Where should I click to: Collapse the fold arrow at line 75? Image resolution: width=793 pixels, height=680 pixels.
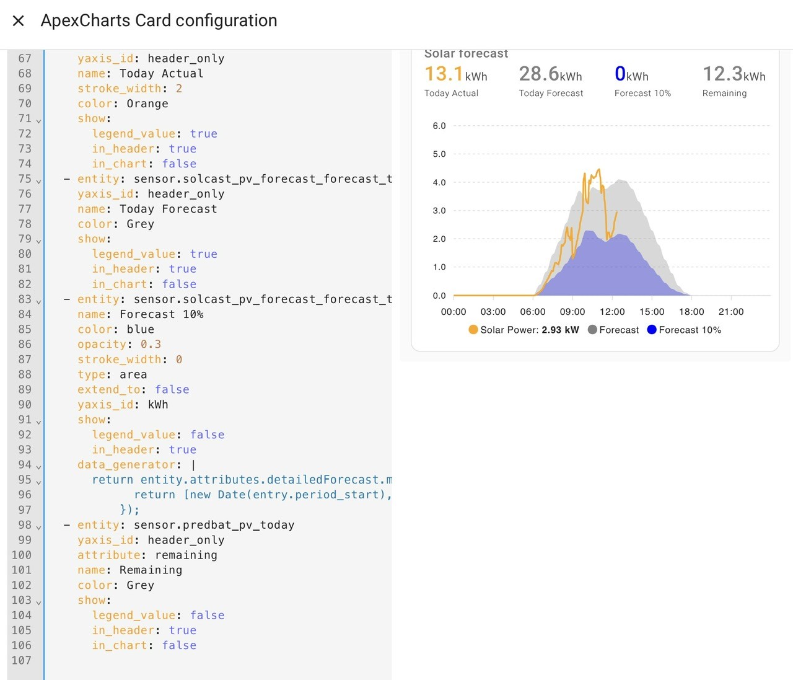[x=38, y=180]
